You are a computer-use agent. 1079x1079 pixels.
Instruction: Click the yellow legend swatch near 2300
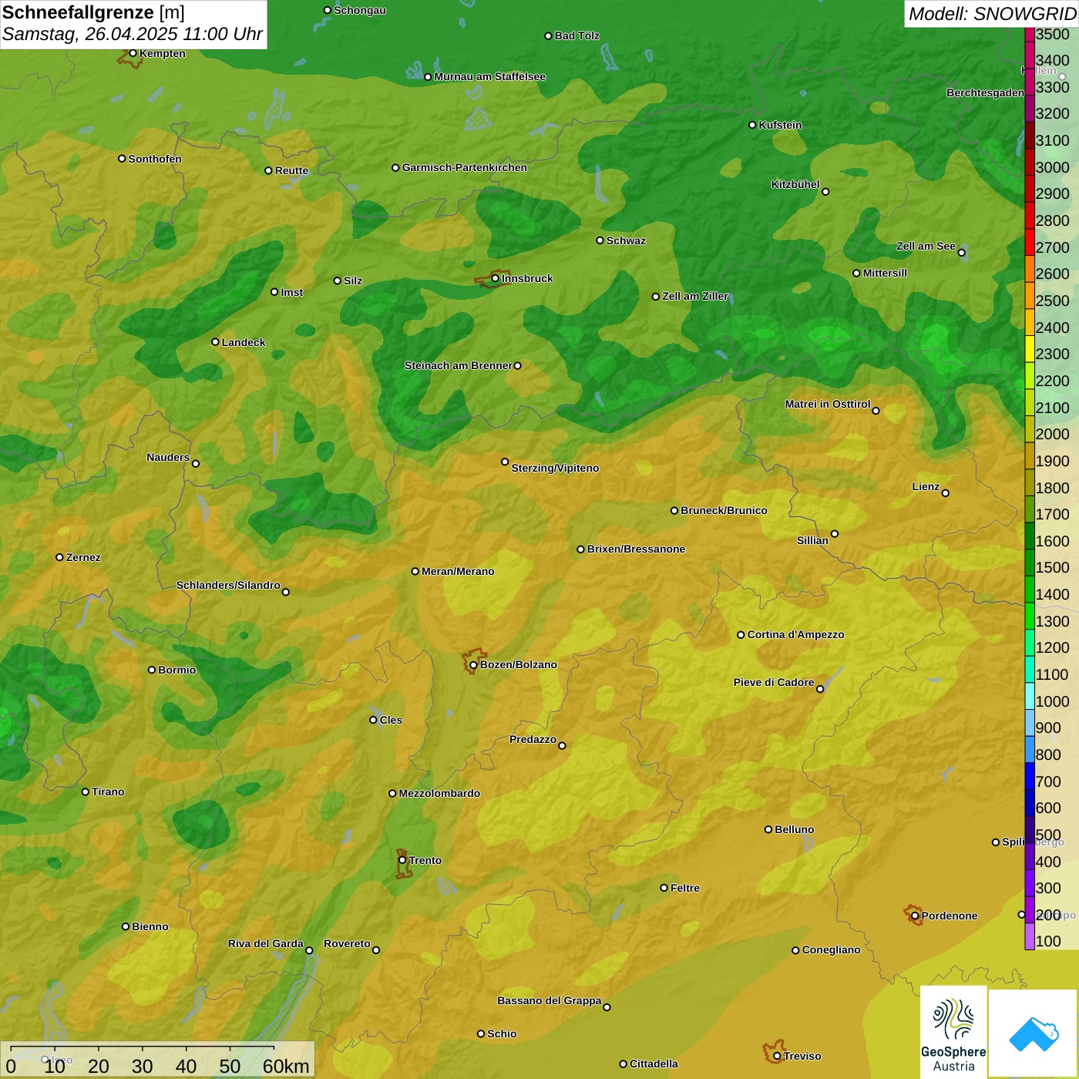1030,348
